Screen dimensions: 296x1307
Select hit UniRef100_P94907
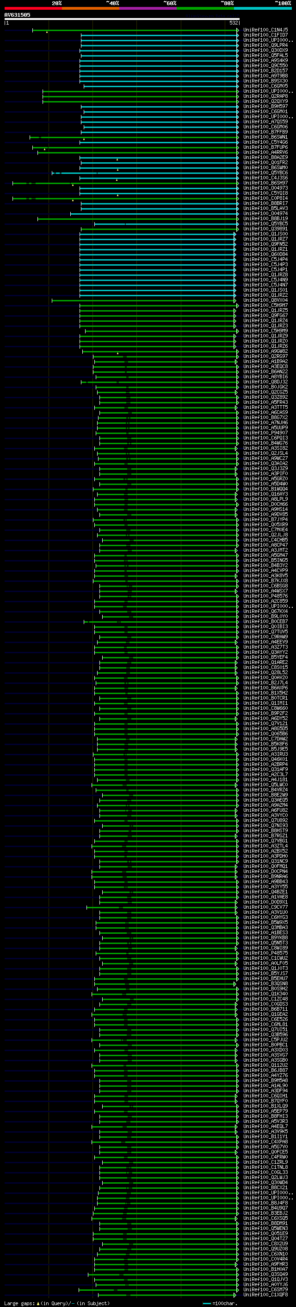click(x=265, y=433)
